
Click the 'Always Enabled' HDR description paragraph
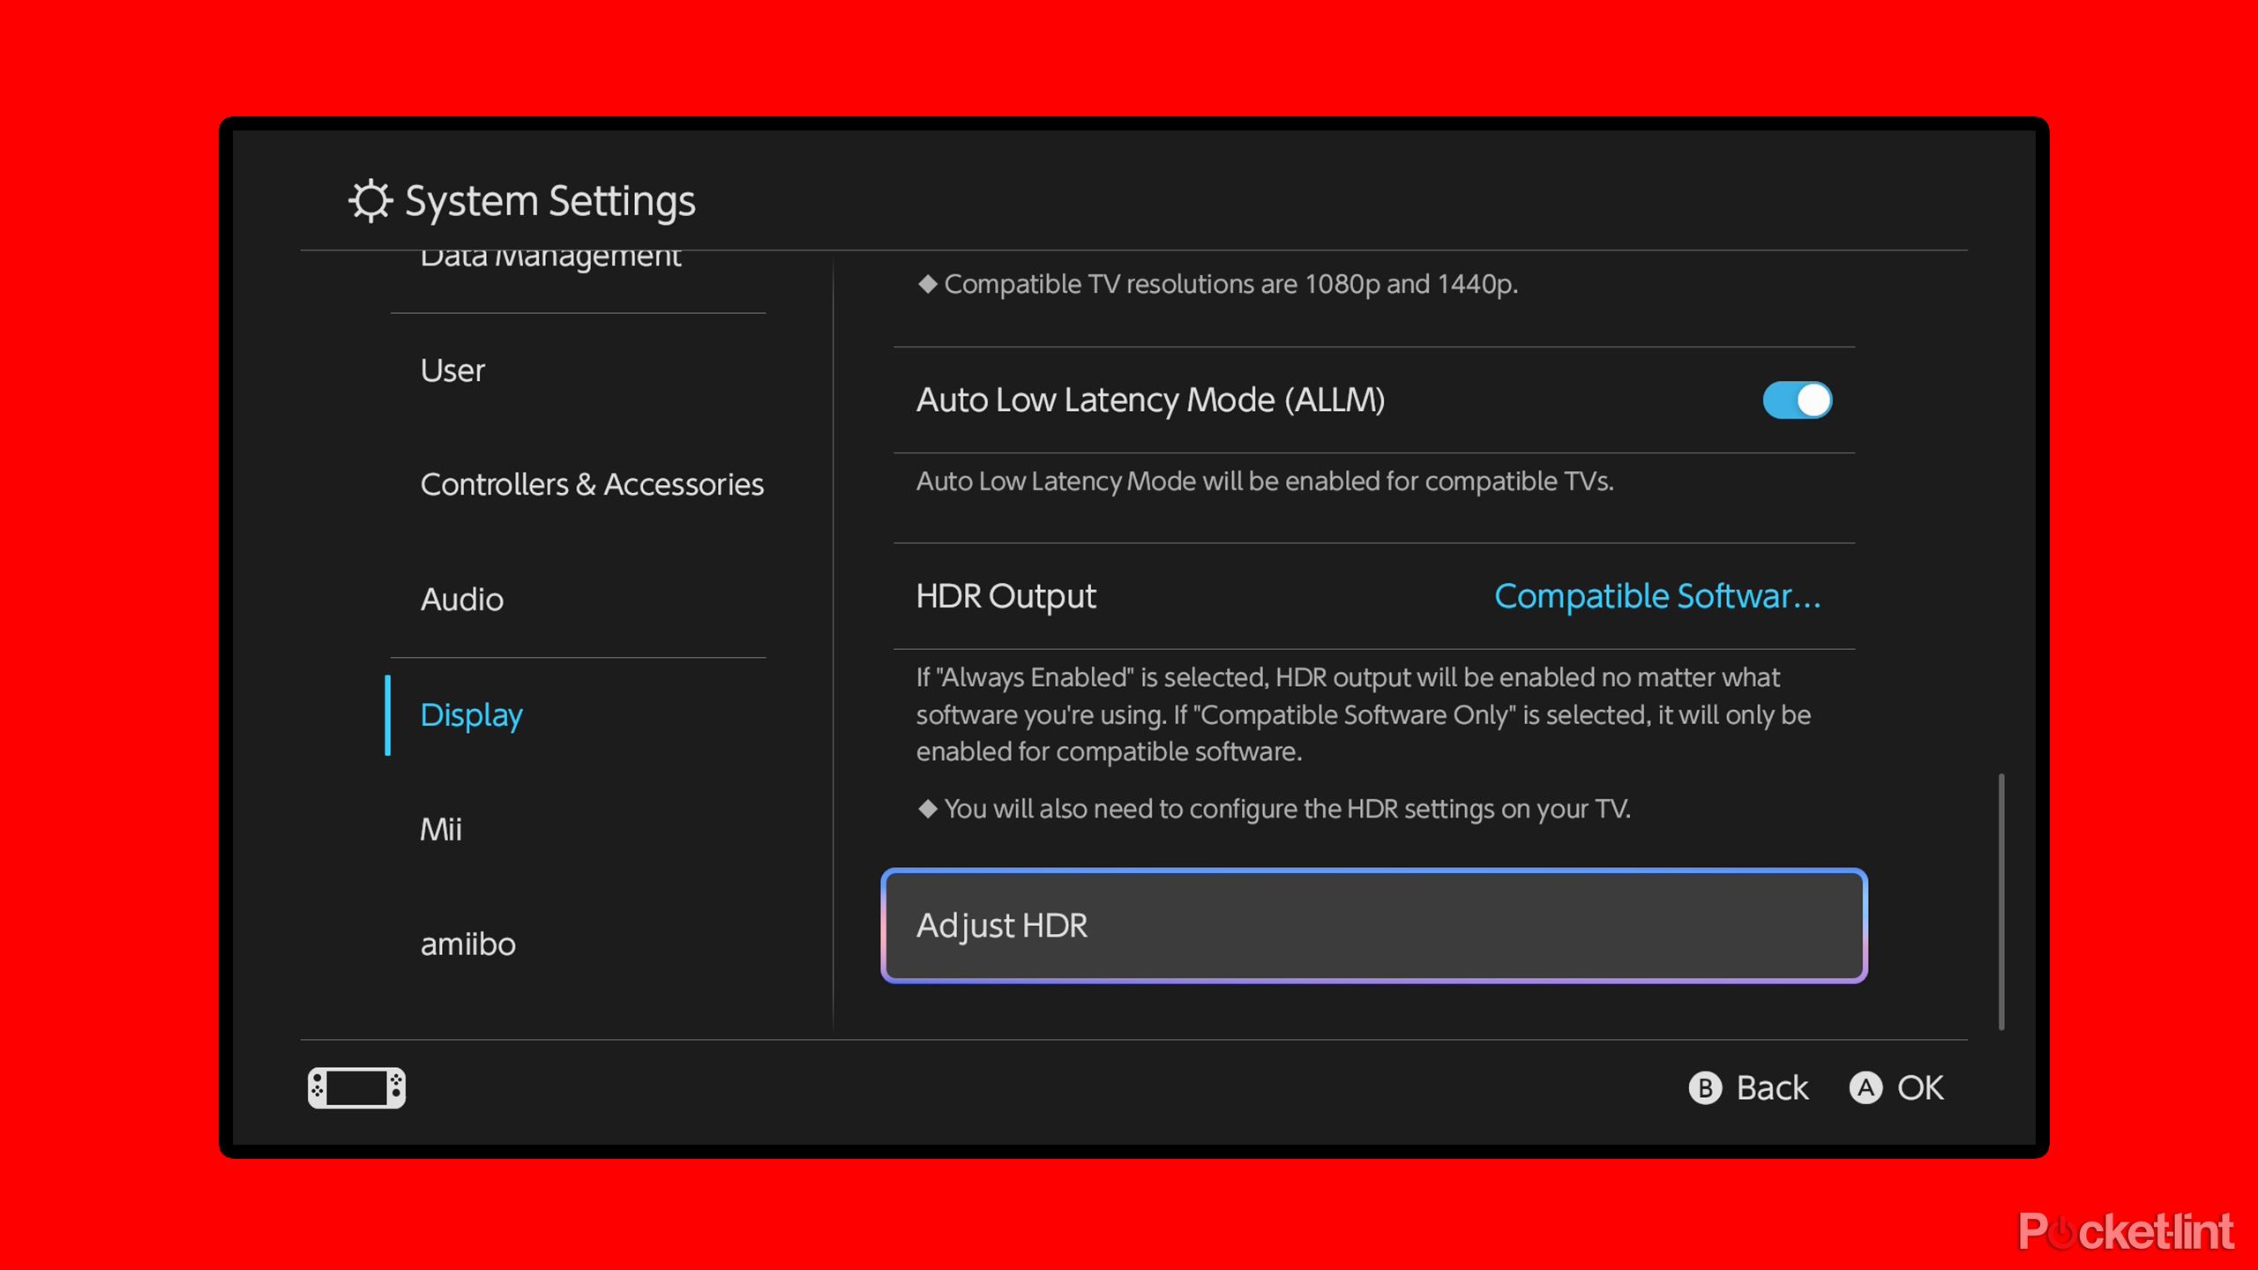pos(1364,714)
